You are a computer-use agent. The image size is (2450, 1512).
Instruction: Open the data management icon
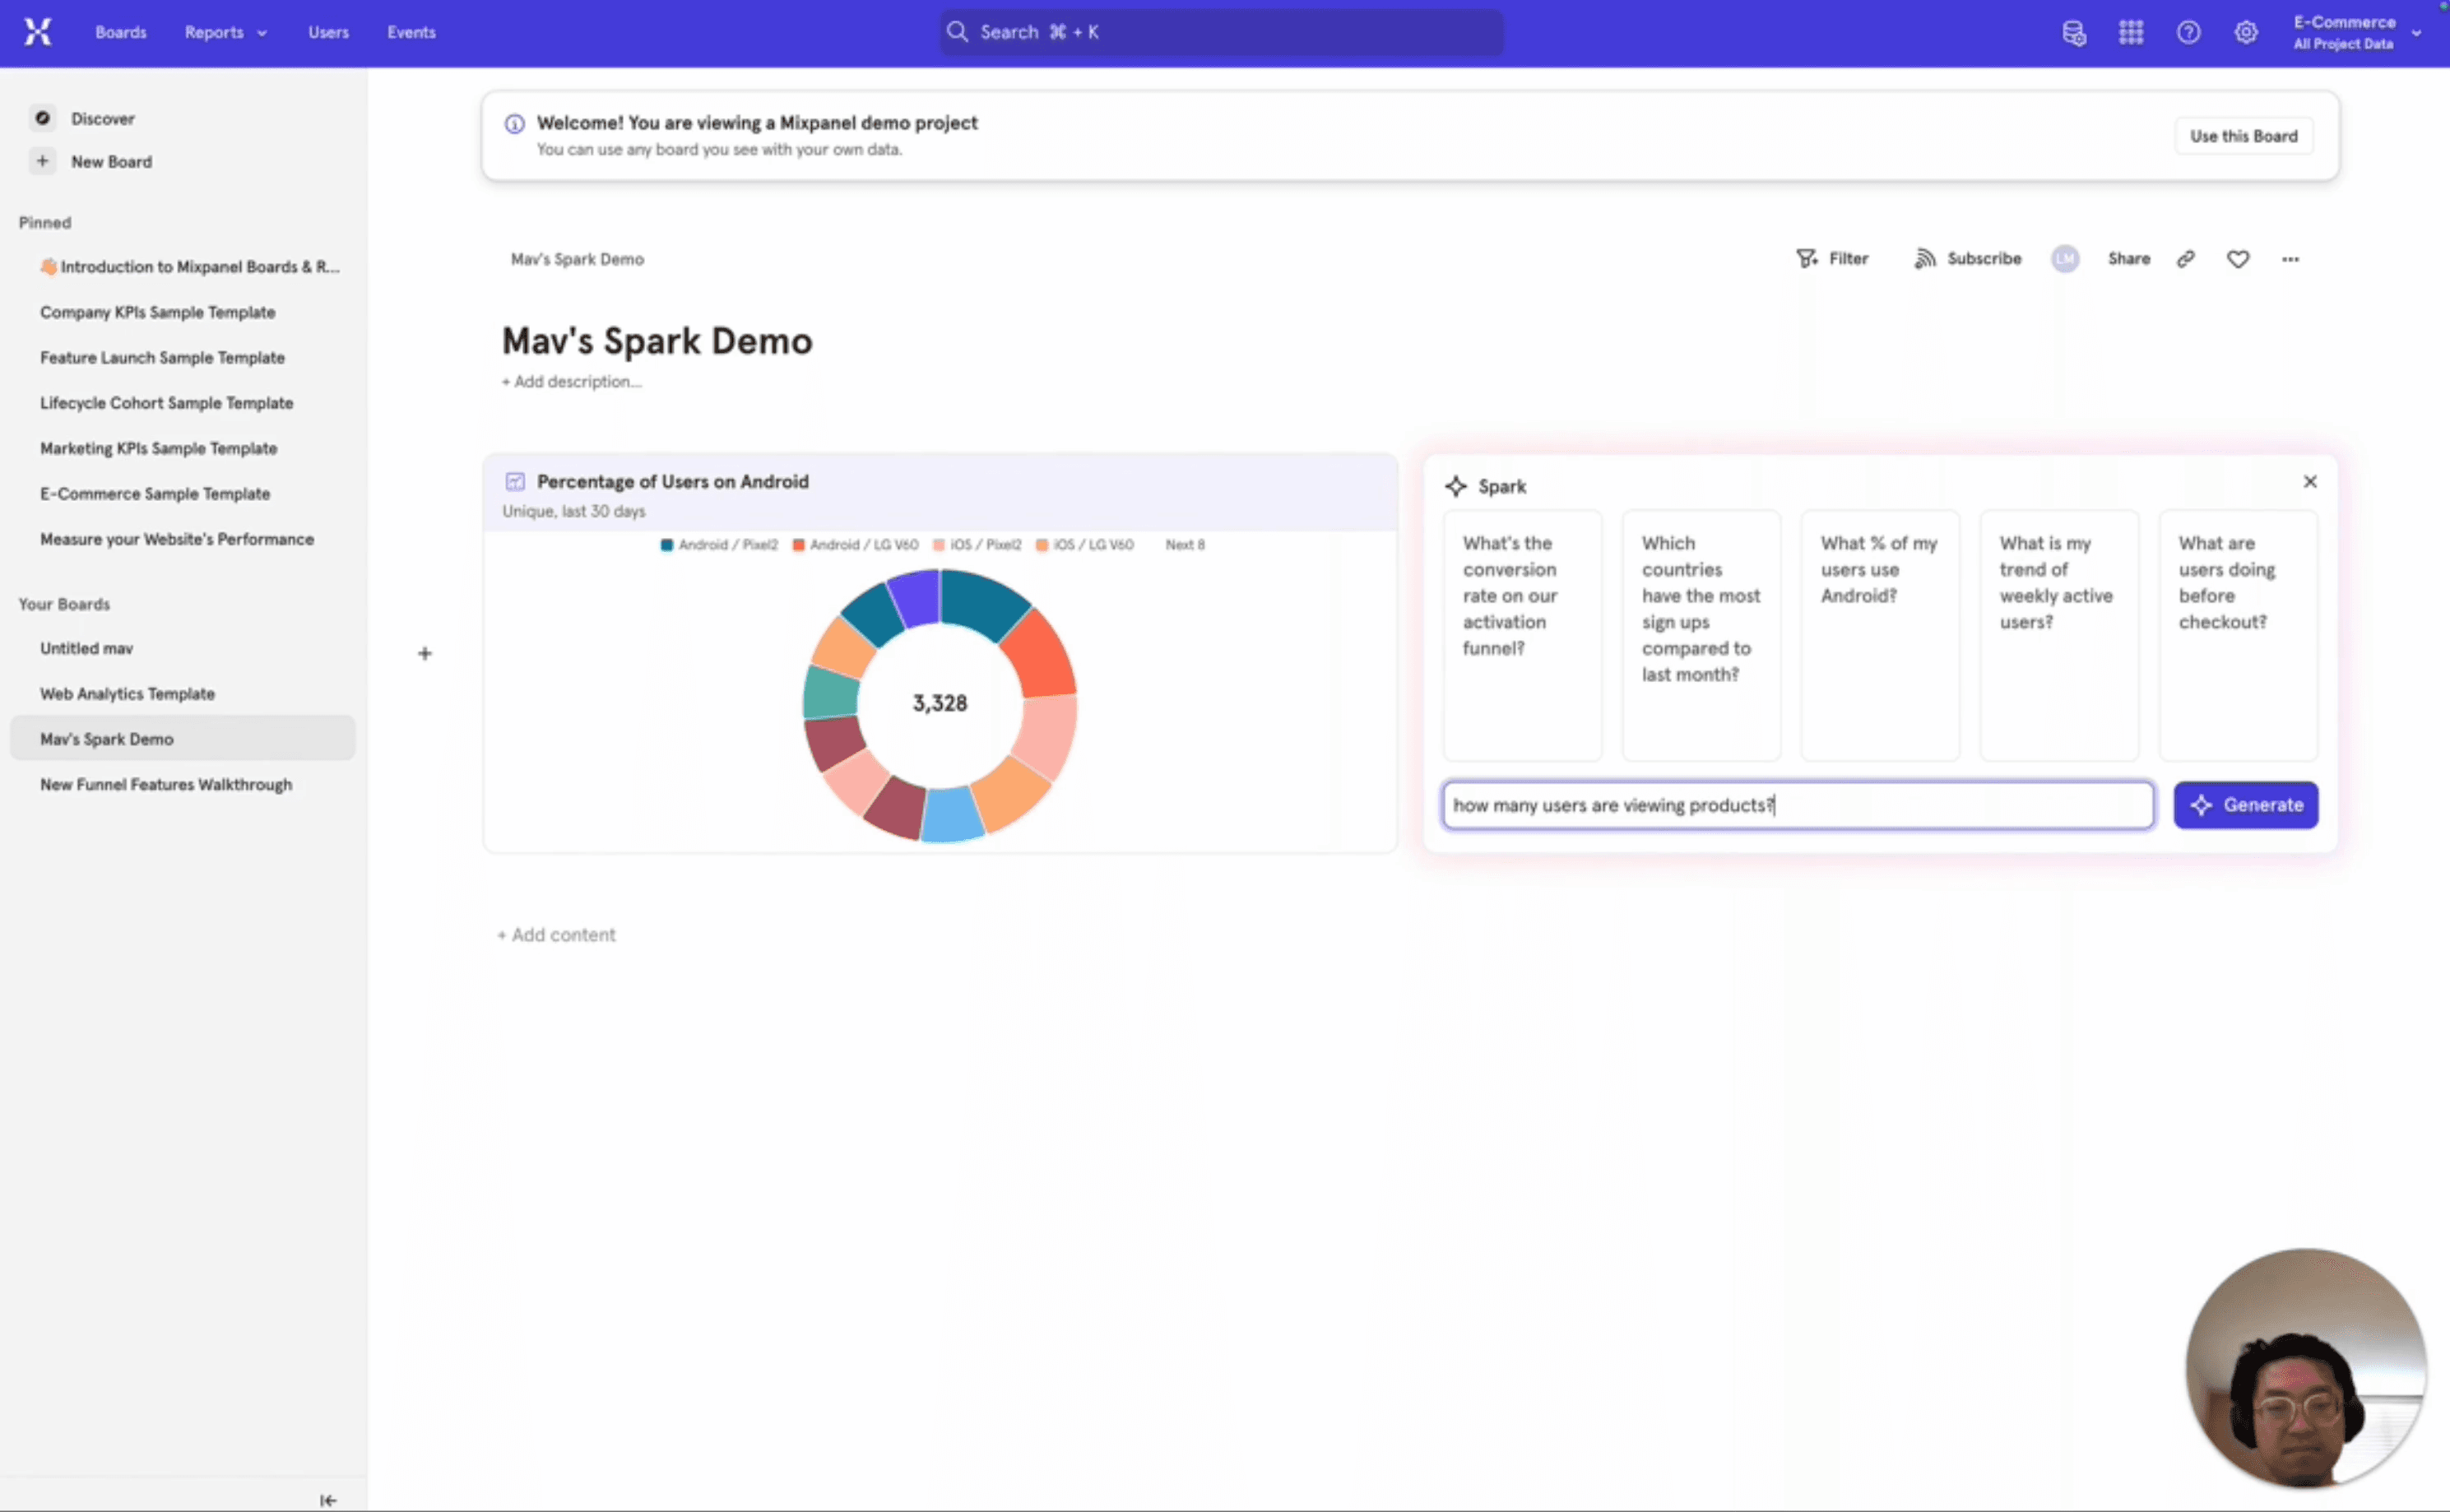[x=2073, y=31]
